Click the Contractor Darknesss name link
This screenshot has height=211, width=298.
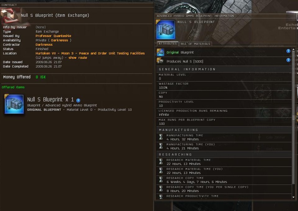pyautogui.click(x=44, y=45)
